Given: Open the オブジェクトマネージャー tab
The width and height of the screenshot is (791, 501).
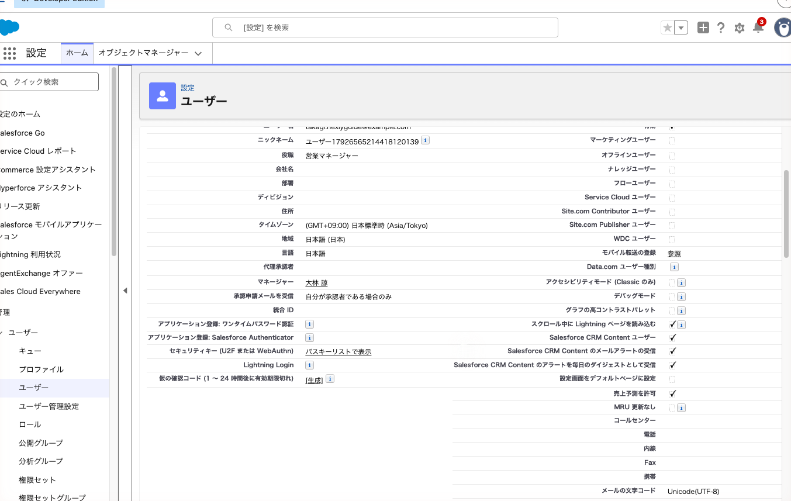Looking at the screenshot, I should pyautogui.click(x=143, y=53).
